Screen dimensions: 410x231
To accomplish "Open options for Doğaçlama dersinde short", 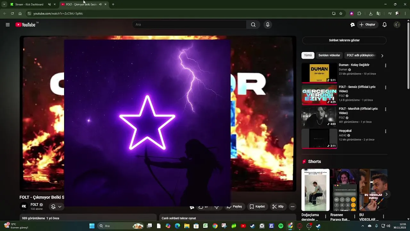I will pos(326,217).
